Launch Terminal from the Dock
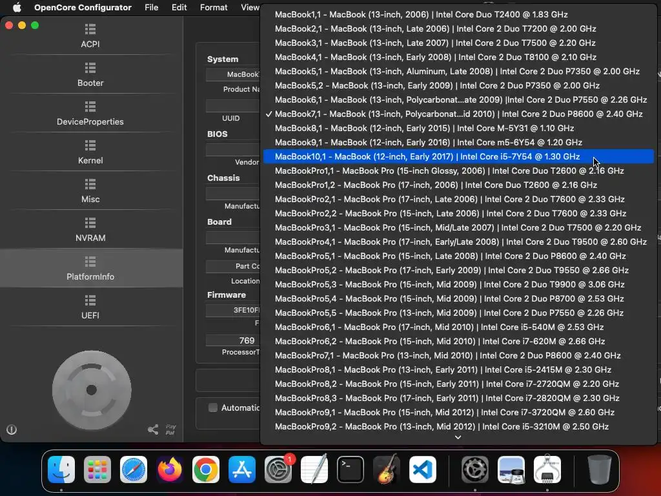Viewport: 661px width, 496px height. 351,470
